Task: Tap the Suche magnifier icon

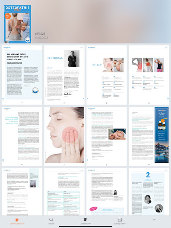Action: tap(51, 220)
